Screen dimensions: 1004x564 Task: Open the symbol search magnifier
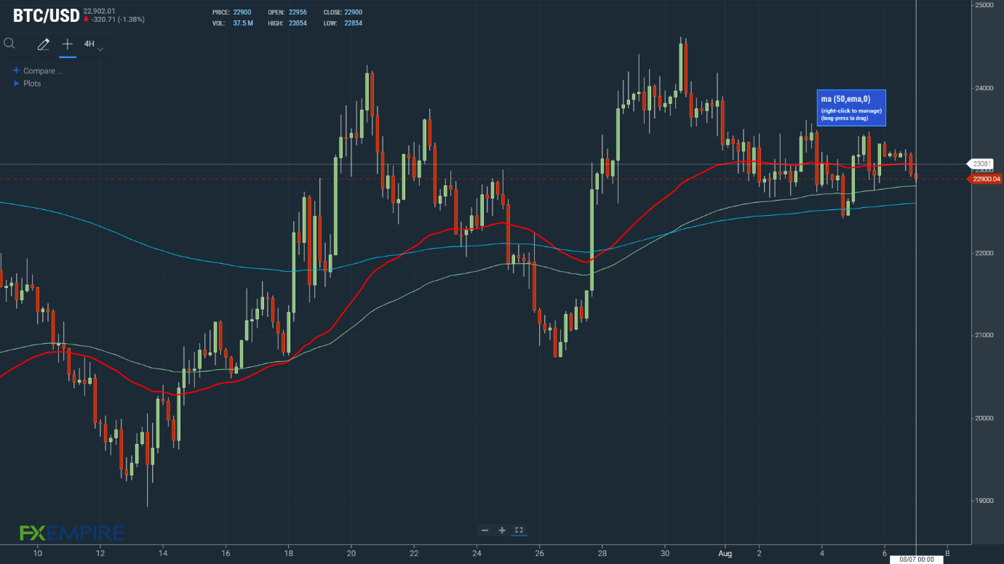9,44
